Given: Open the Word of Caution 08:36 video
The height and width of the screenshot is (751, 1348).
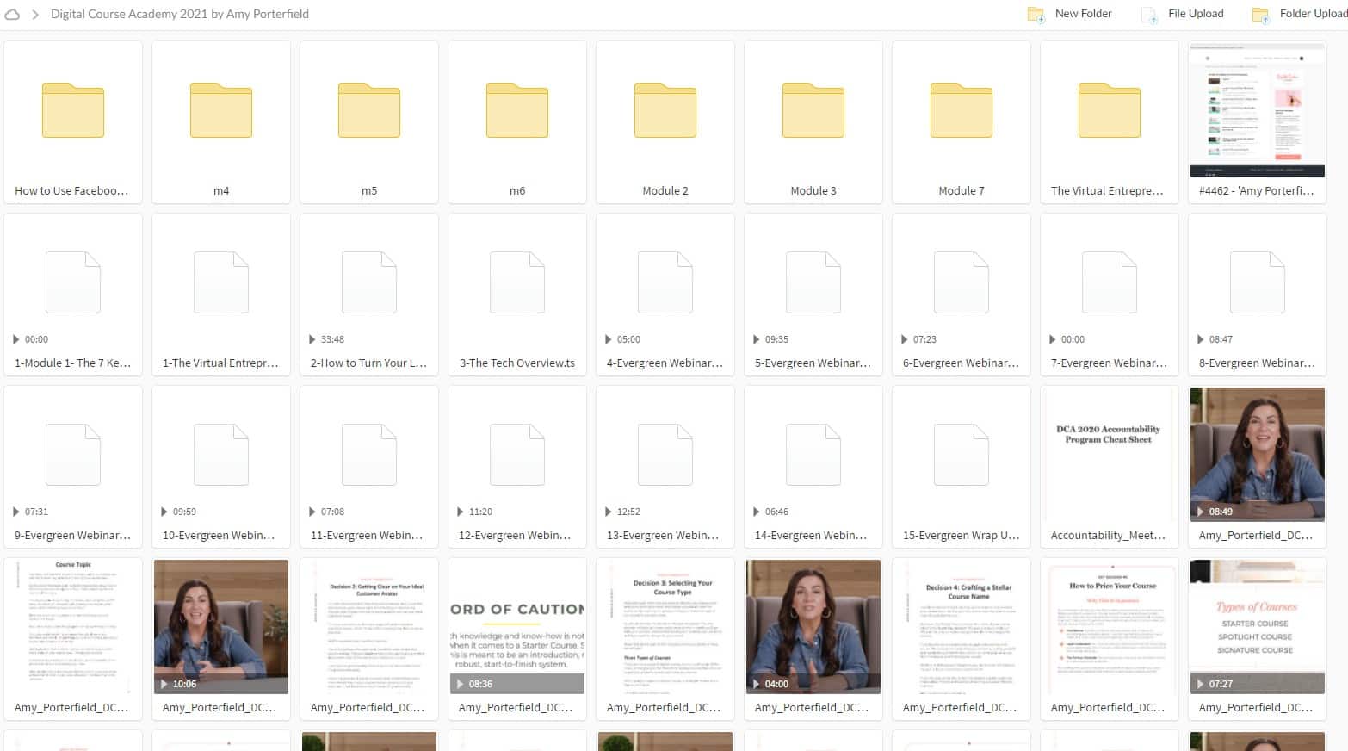Looking at the screenshot, I should tap(517, 627).
